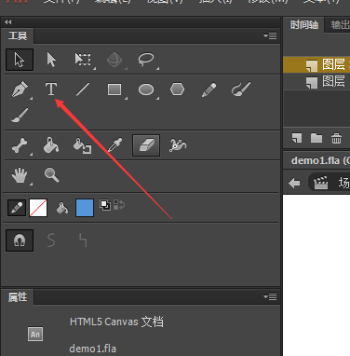
Task: Select the 3D Rotation tool
Action: pos(114,60)
